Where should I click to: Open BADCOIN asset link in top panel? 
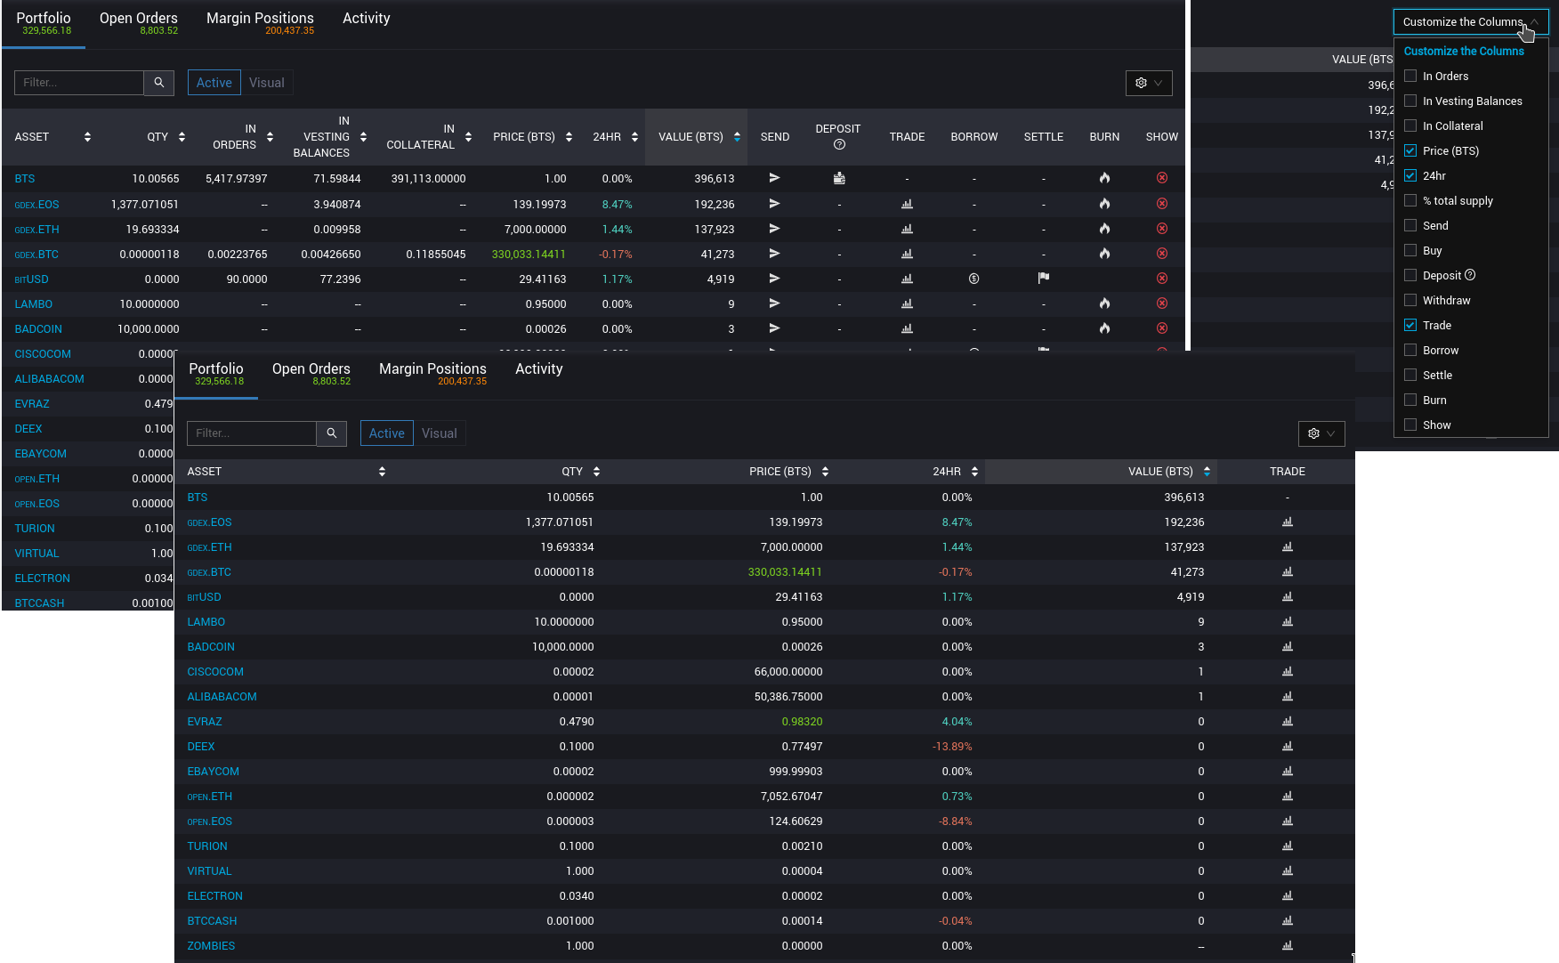[x=38, y=329]
